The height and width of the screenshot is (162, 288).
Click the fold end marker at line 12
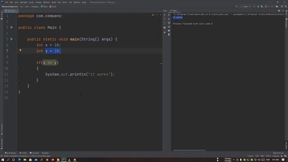click(17, 80)
